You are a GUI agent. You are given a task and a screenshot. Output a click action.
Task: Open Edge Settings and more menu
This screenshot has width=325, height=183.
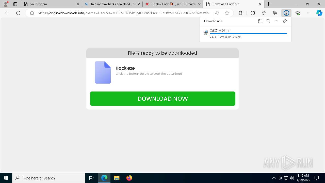pyautogui.click(x=309, y=13)
